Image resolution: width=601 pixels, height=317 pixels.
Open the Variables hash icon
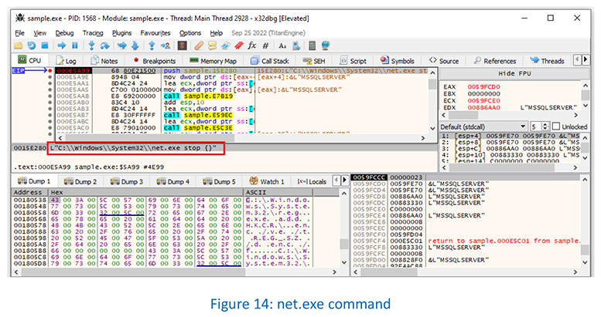265,46
